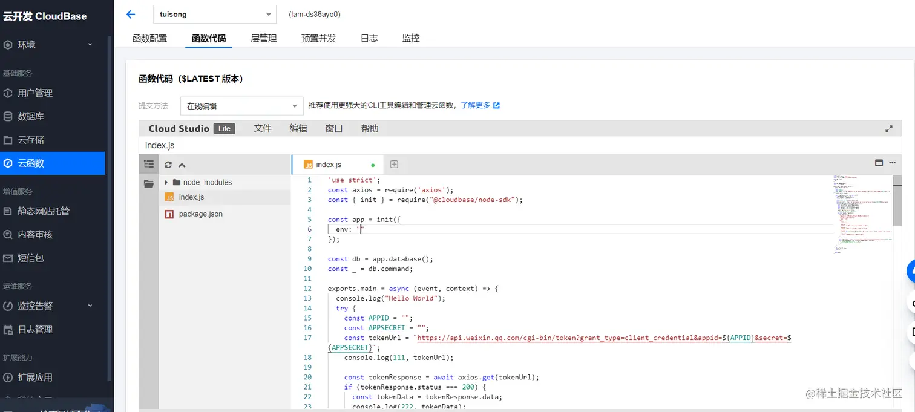Select the index.js editor tab
The height and width of the screenshot is (412, 915).
[x=337, y=165]
